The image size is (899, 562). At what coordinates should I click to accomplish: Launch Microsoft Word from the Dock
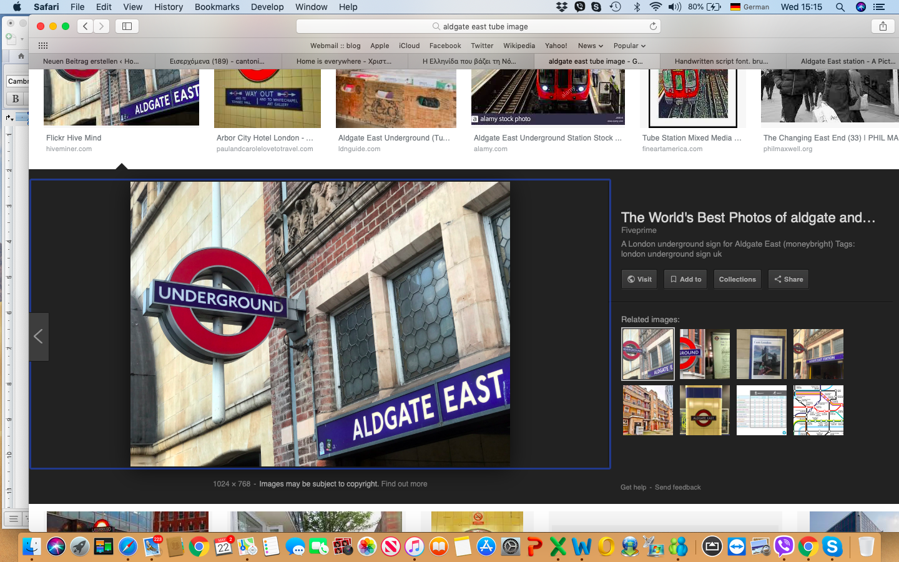tap(582, 547)
